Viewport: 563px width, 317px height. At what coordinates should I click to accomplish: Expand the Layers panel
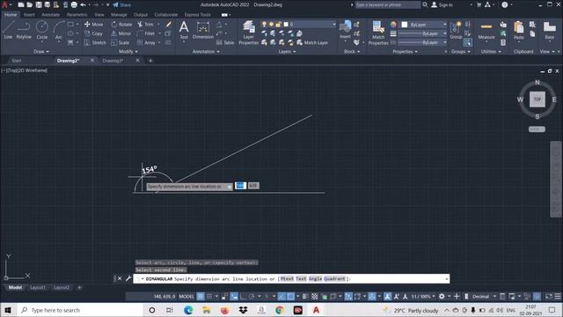pyautogui.click(x=288, y=51)
